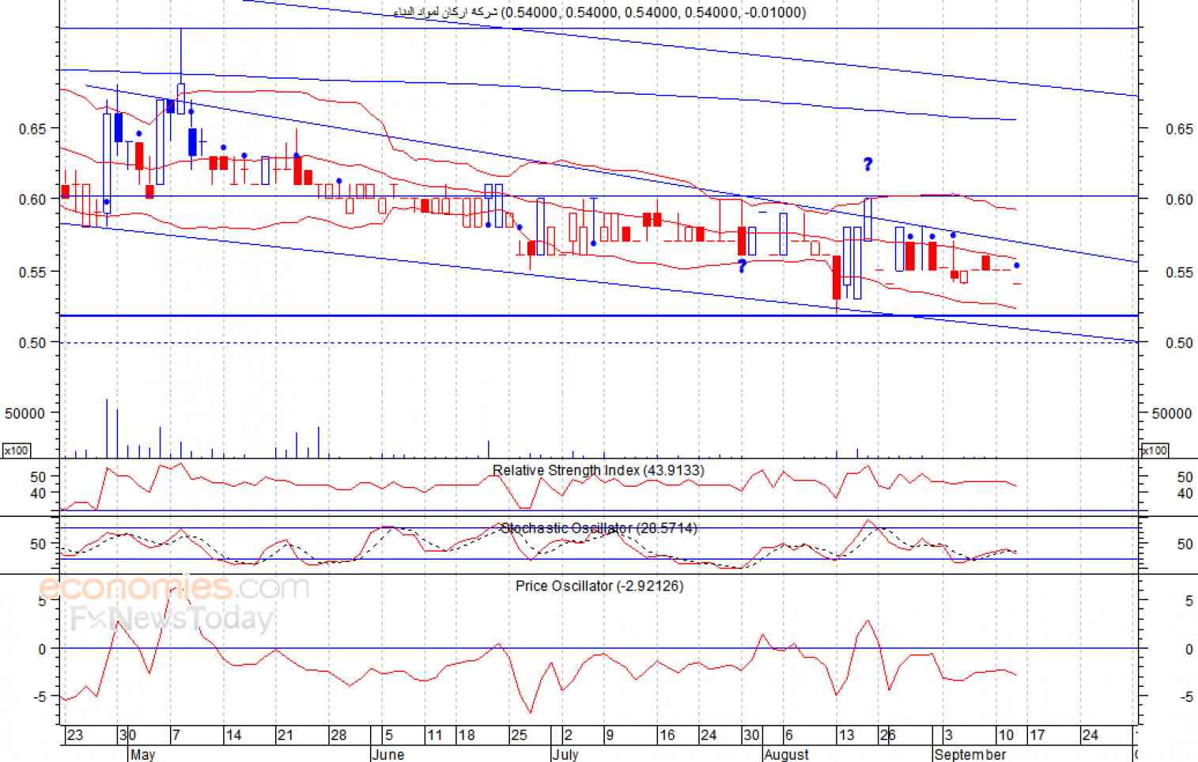Viewport: 1198px width, 762px height.
Task: Click the Price Oscillator (-2.92126) label
Action: 599,586
